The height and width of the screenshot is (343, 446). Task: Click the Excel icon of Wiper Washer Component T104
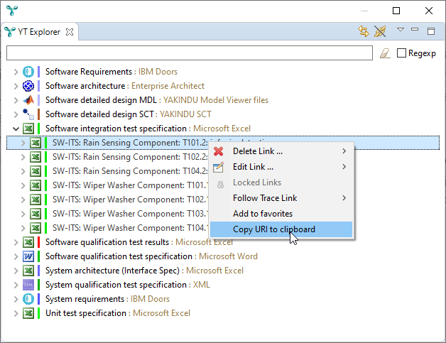36,228
